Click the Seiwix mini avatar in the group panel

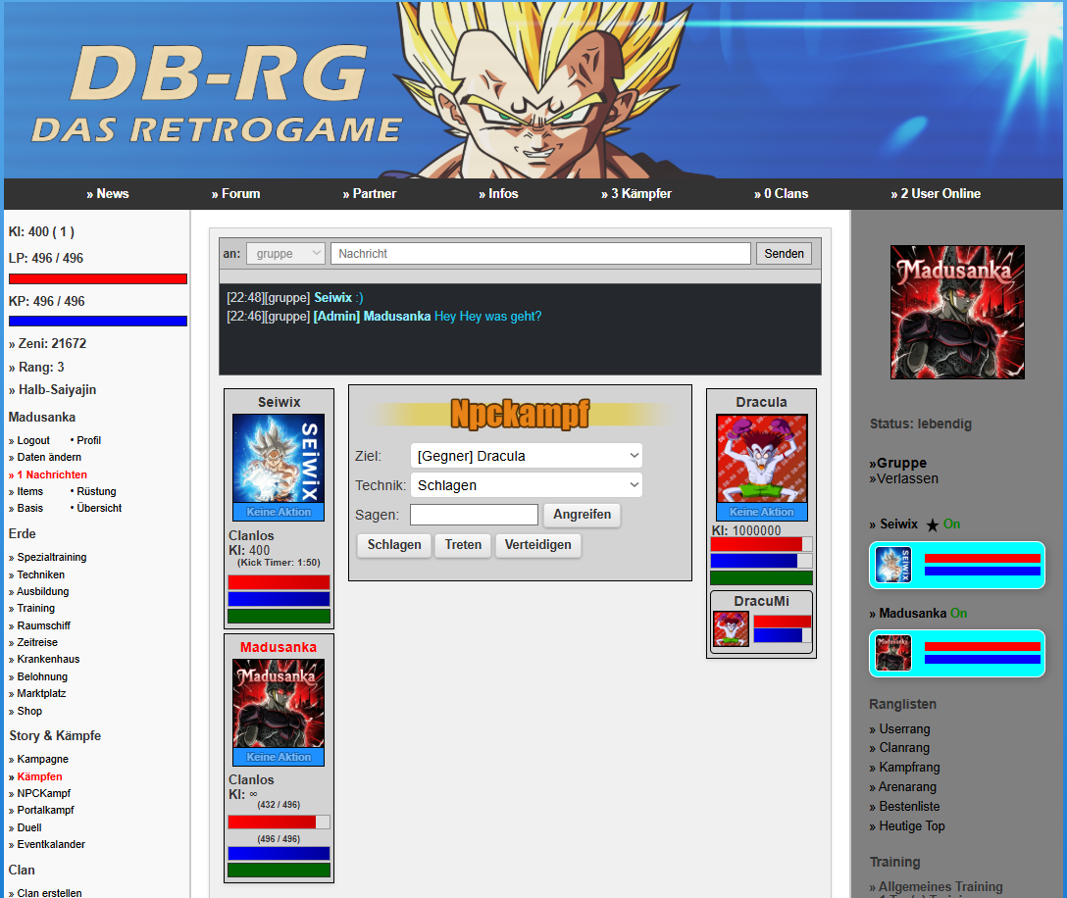click(x=892, y=565)
